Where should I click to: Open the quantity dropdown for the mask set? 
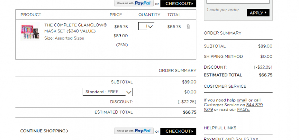click(146, 26)
